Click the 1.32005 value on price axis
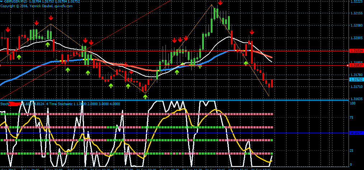Viewport: 364px width, 170px height. [x=356, y=38]
